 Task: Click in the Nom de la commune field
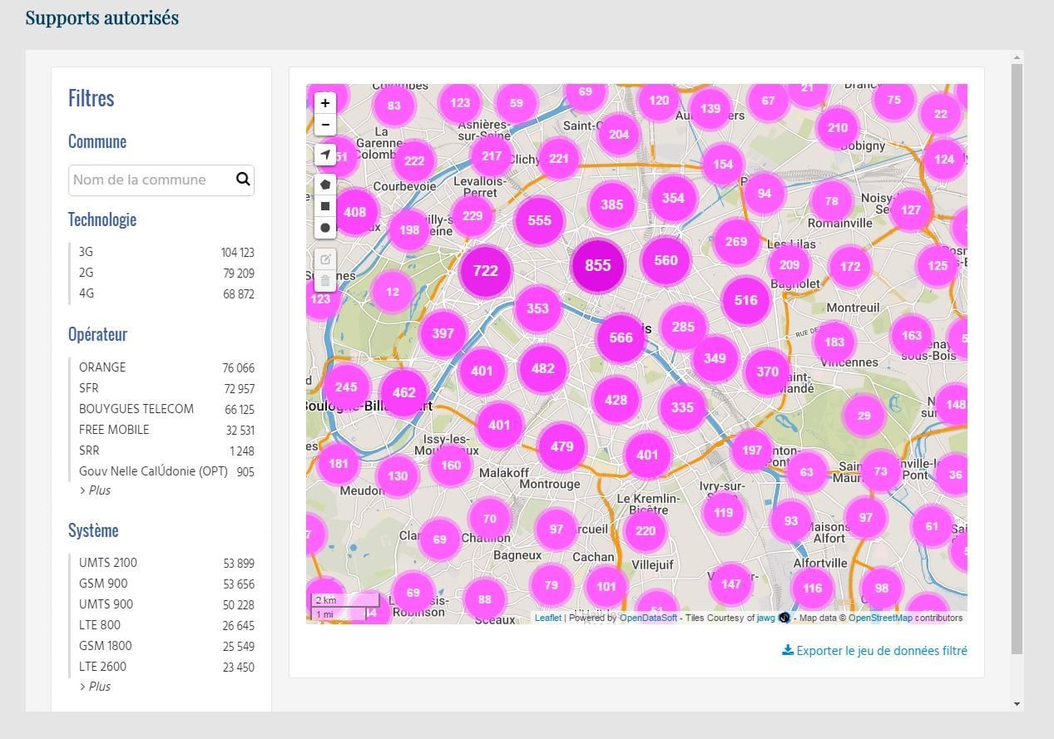[151, 180]
